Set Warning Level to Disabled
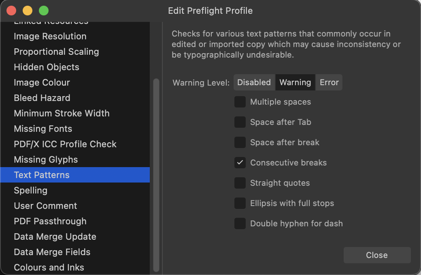421x275 pixels. 254,82
